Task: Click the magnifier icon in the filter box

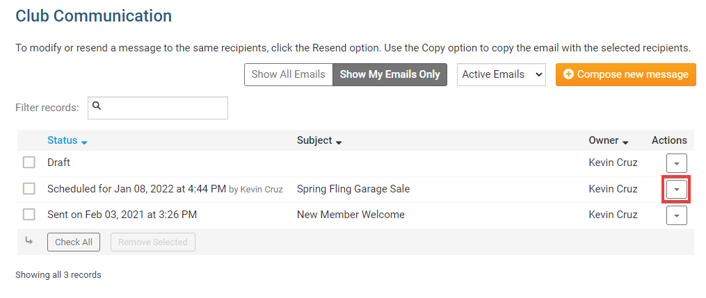Action: [97, 106]
